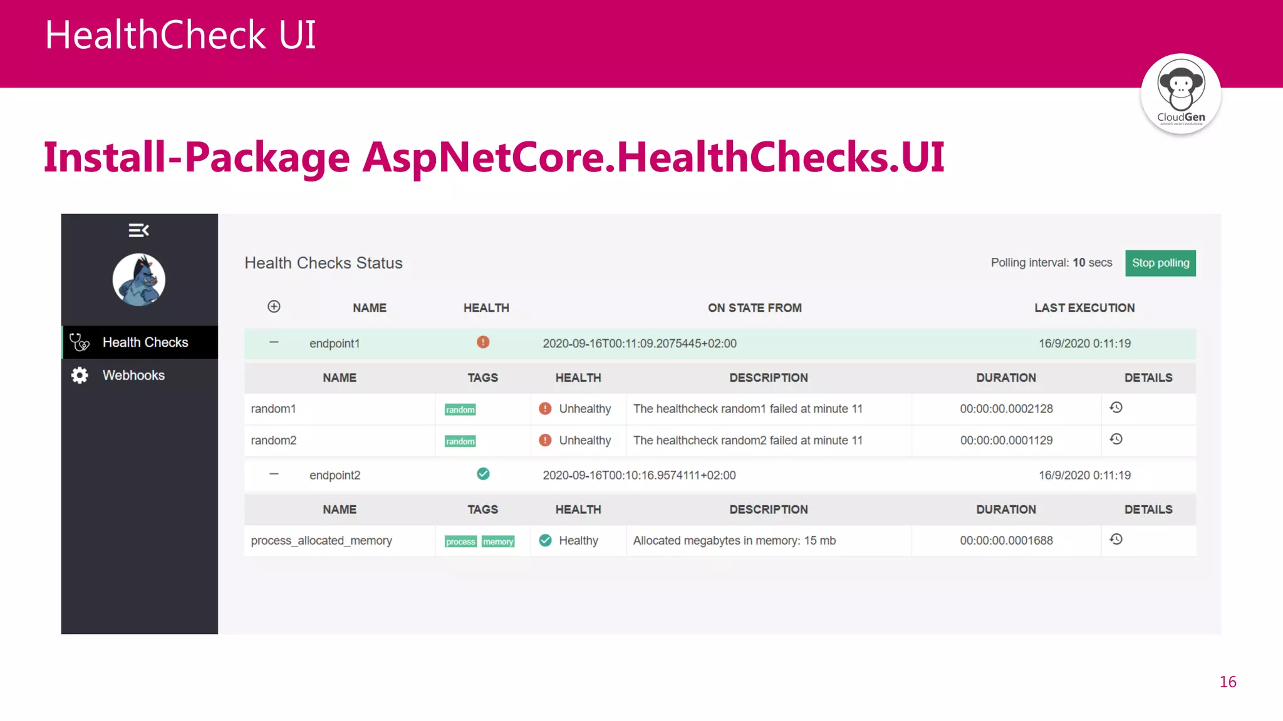Click timestamp 2020-09-16T00:11:09.2075445+02:00
The height and width of the screenshot is (721, 1283).
(640, 344)
